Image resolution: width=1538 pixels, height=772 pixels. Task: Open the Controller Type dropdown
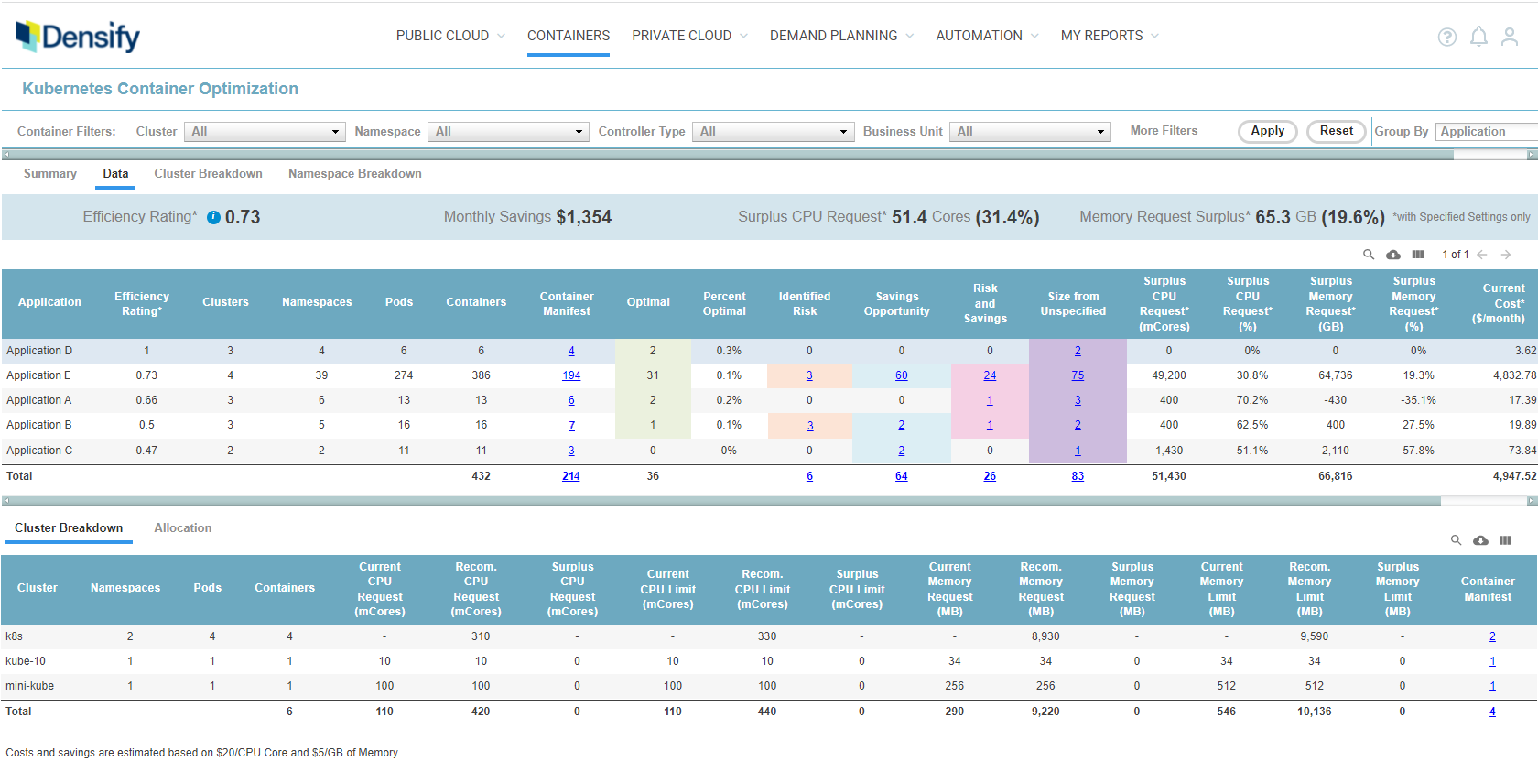773,132
